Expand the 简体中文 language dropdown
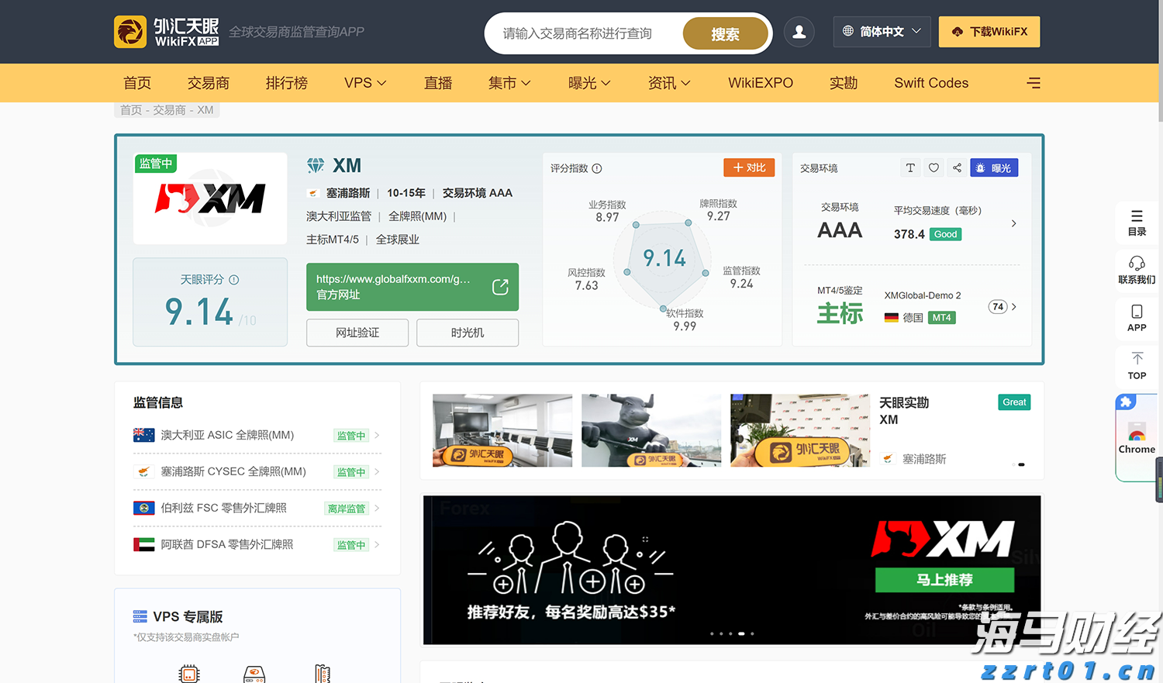The image size is (1163, 683). (882, 31)
